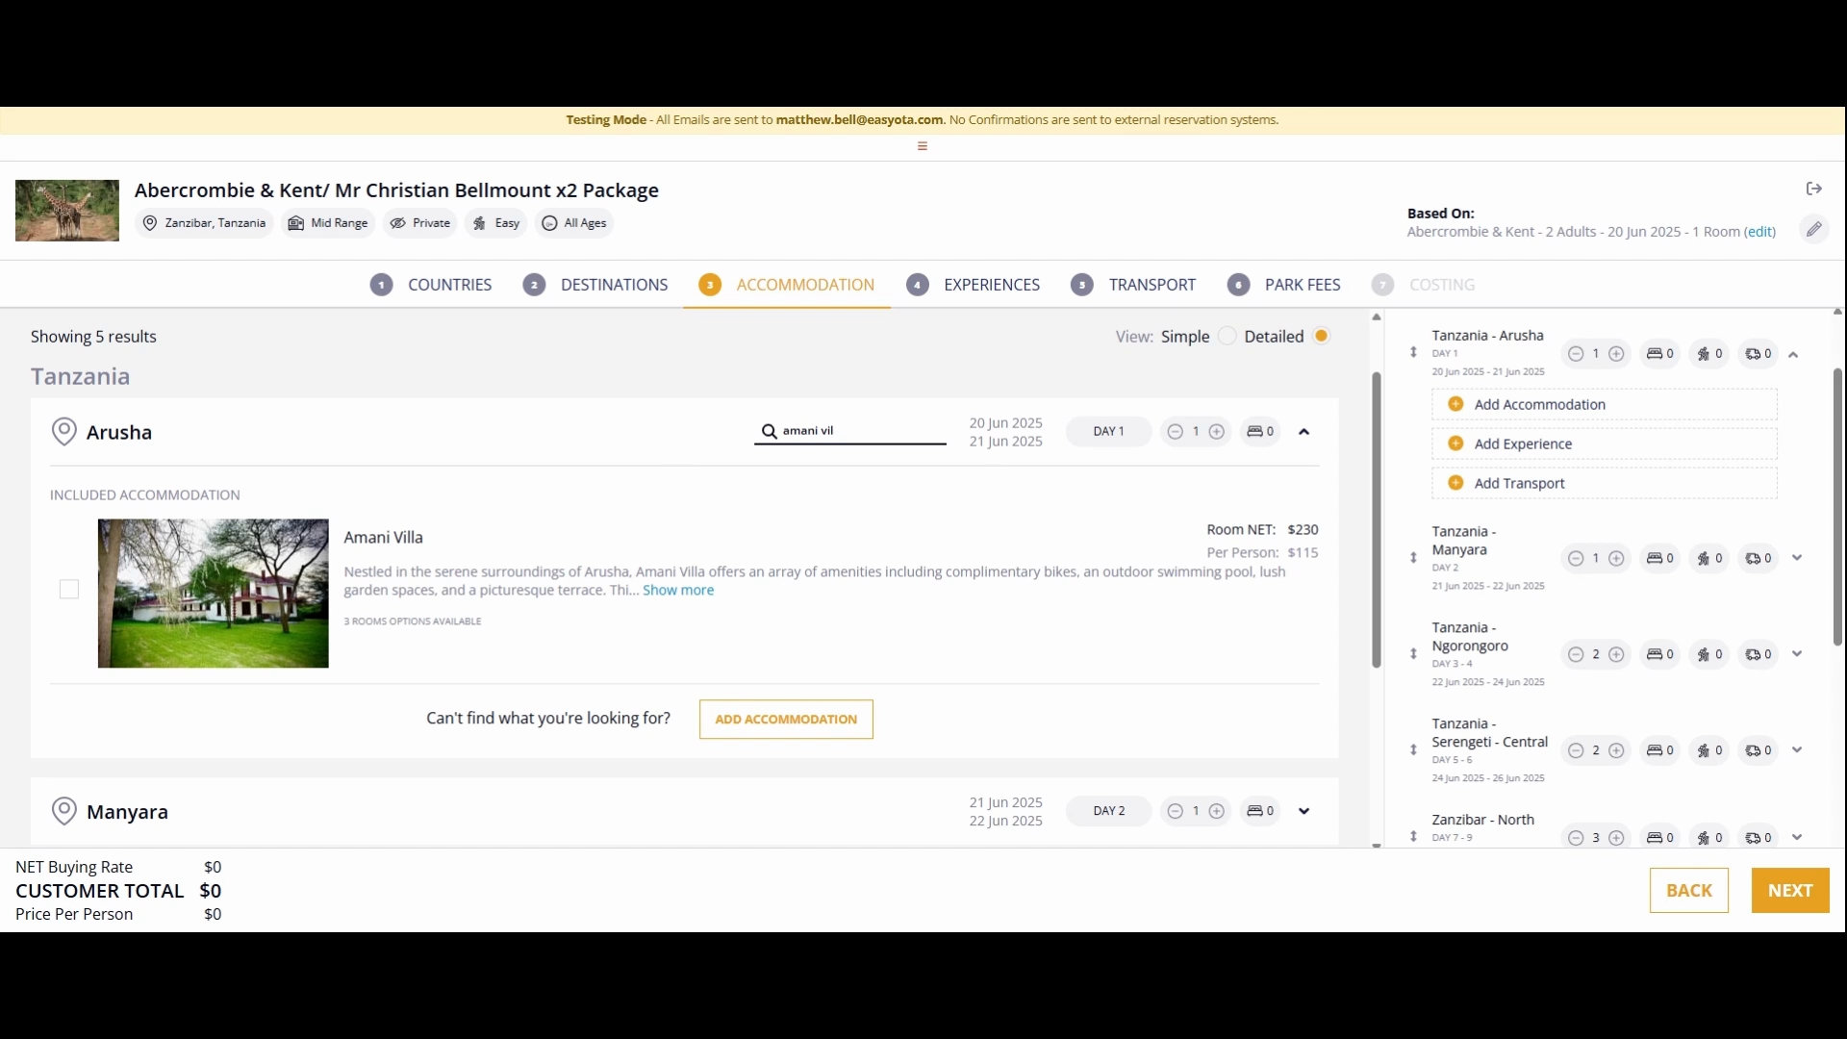Click the pencil edit icon near Based On
This screenshot has width=1847, height=1039.
click(x=1813, y=229)
